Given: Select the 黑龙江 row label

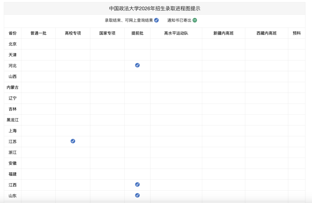Looking at the screenshot, I should 12,120.
